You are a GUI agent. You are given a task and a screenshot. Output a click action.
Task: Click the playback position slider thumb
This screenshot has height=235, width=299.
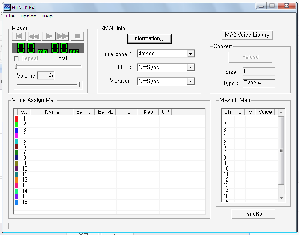click(x=16, y=67)
